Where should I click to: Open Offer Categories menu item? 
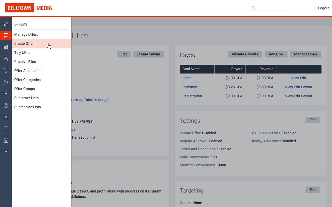pos(41,80)
